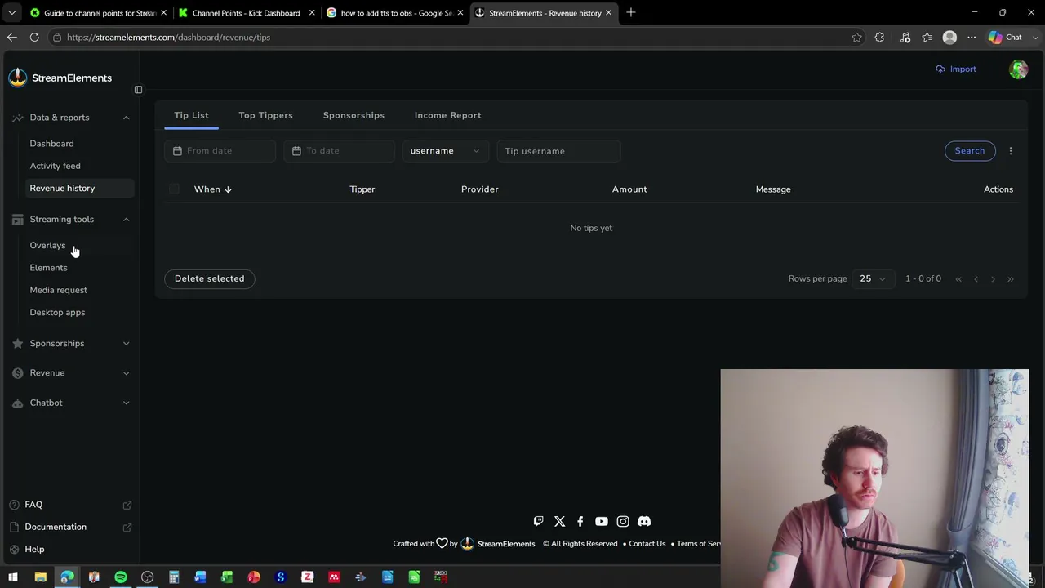1045x588 pixels.
Task: Click the Import button
Action: click(956, 69)
